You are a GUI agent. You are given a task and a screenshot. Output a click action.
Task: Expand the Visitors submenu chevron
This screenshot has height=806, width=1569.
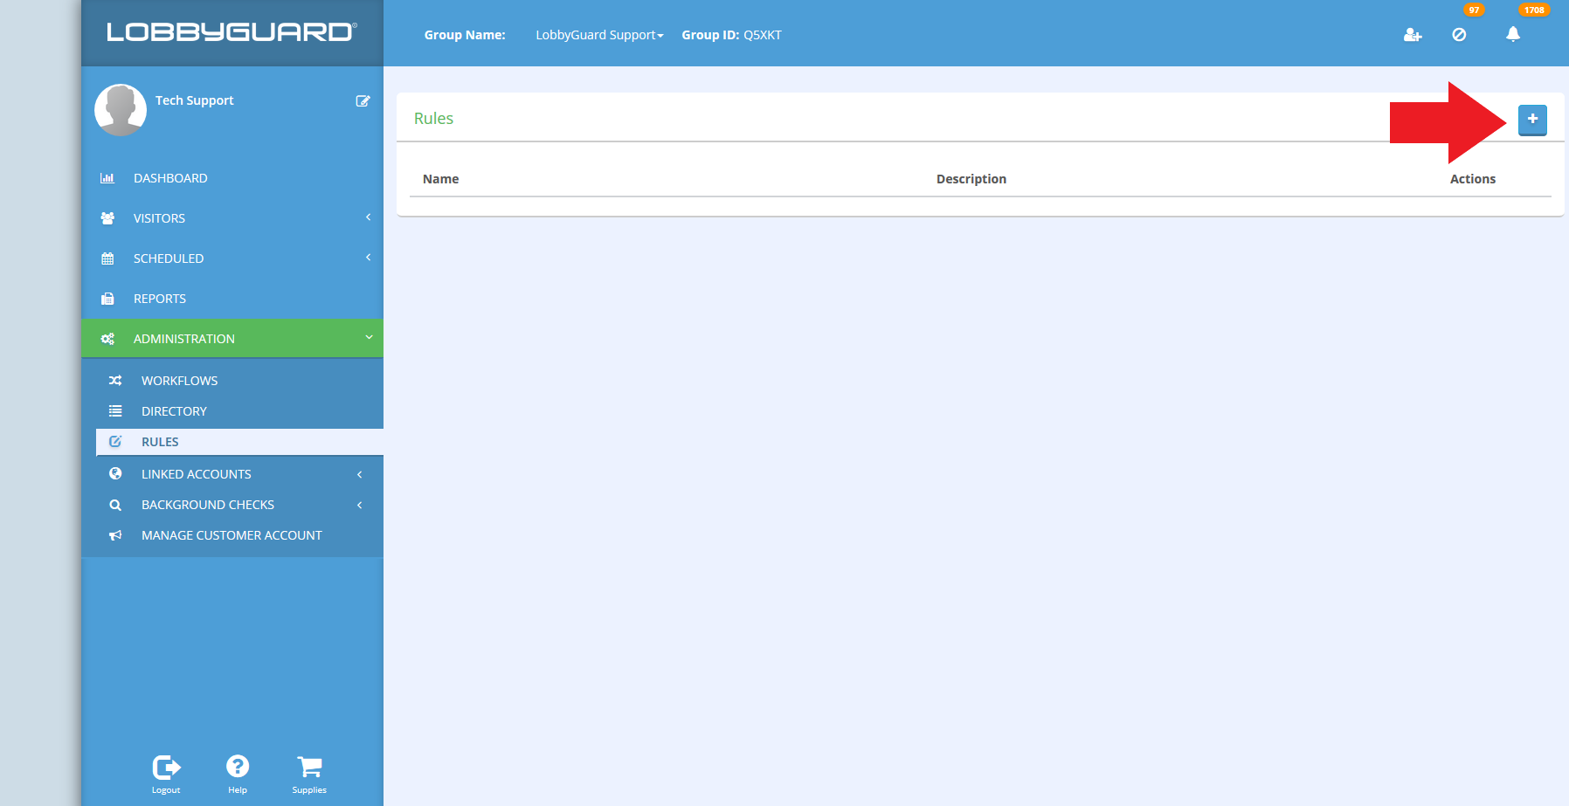click(368, 217)
